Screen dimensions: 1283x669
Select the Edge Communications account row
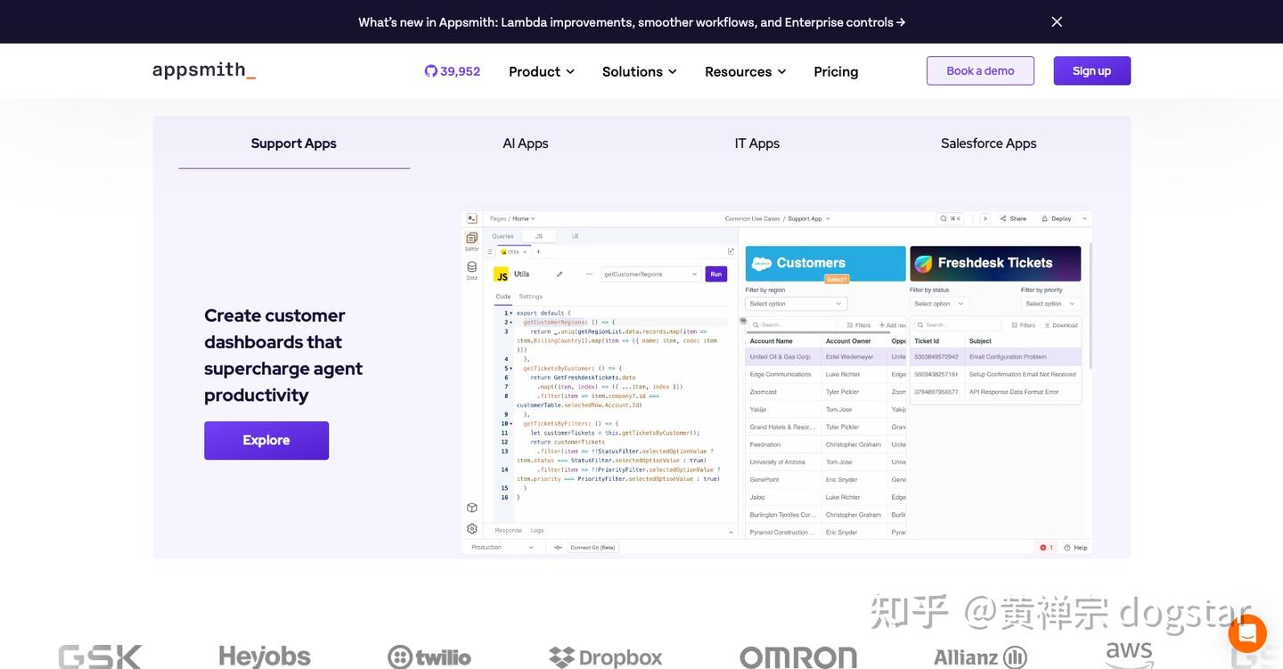point(826,374)
